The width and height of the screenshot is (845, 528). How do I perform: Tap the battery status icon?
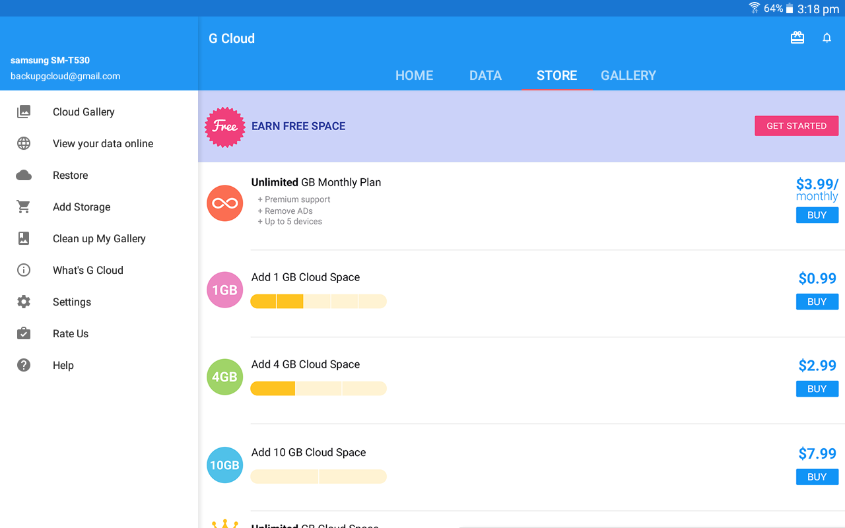coord(790,9)
